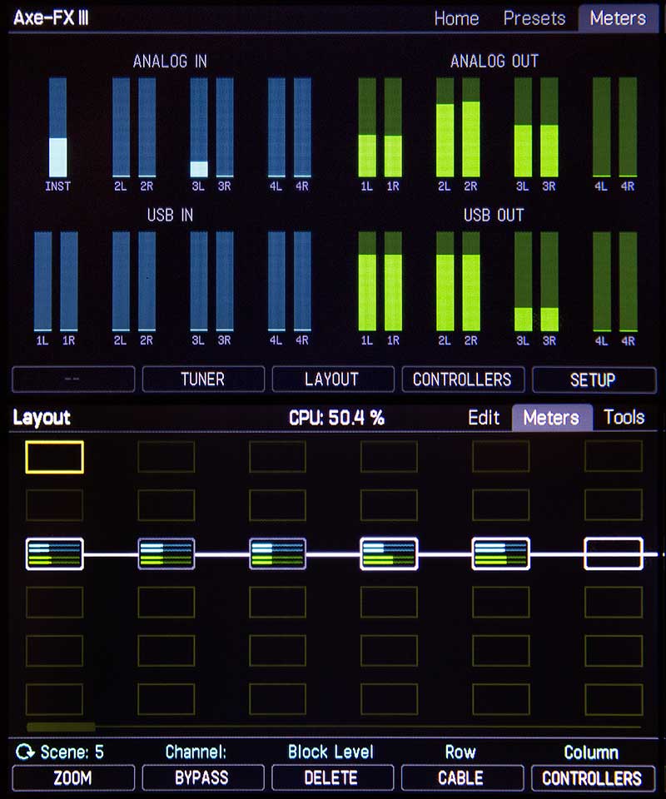
Task: Click CABLE button under Row
Action: 462,777
